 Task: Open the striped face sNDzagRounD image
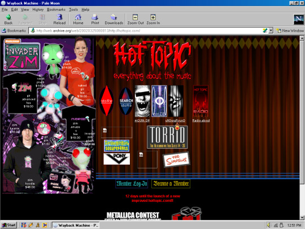[176, 101]
